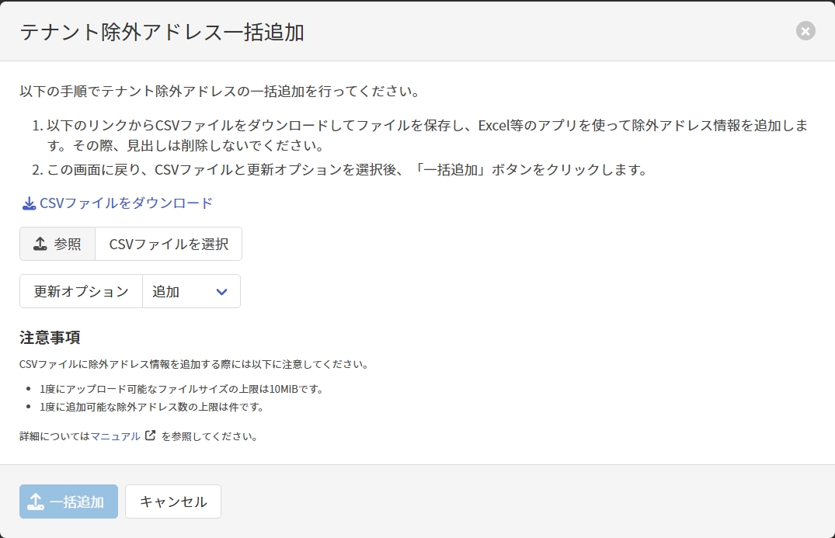Expand the dropdown using the chevron arrow

point(221,292)
